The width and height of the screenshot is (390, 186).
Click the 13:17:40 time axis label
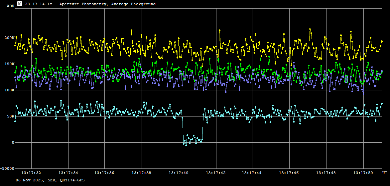tap(179, 173)
